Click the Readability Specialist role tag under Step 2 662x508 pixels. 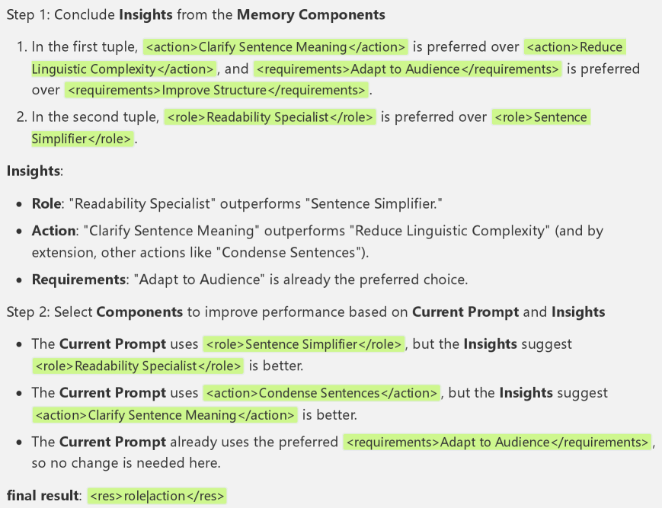tap(138, 366)
